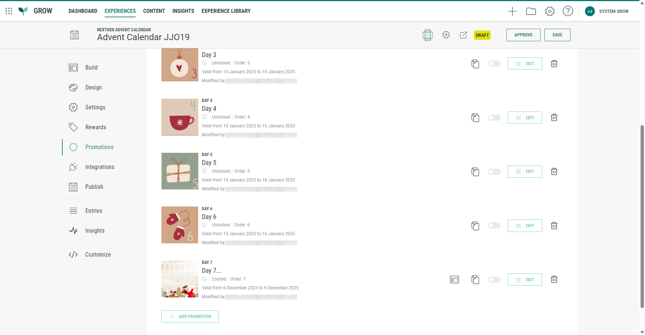
Task: Open the Experience Library tab
Action: pyautogui.click(x=226, y=11)
